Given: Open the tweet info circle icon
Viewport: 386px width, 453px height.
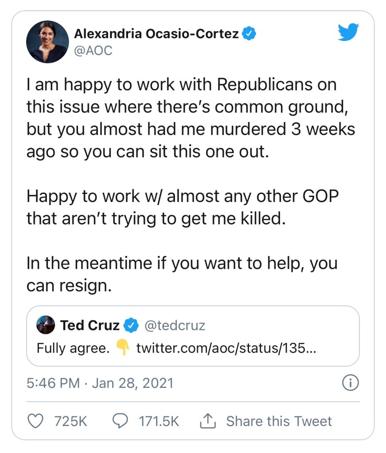Looking at the screenshot, I should coord(351,383).
